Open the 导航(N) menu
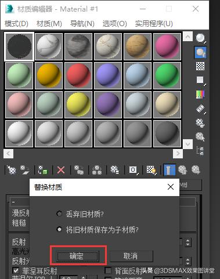Screen dimensions: 220x279 point(82,24)
